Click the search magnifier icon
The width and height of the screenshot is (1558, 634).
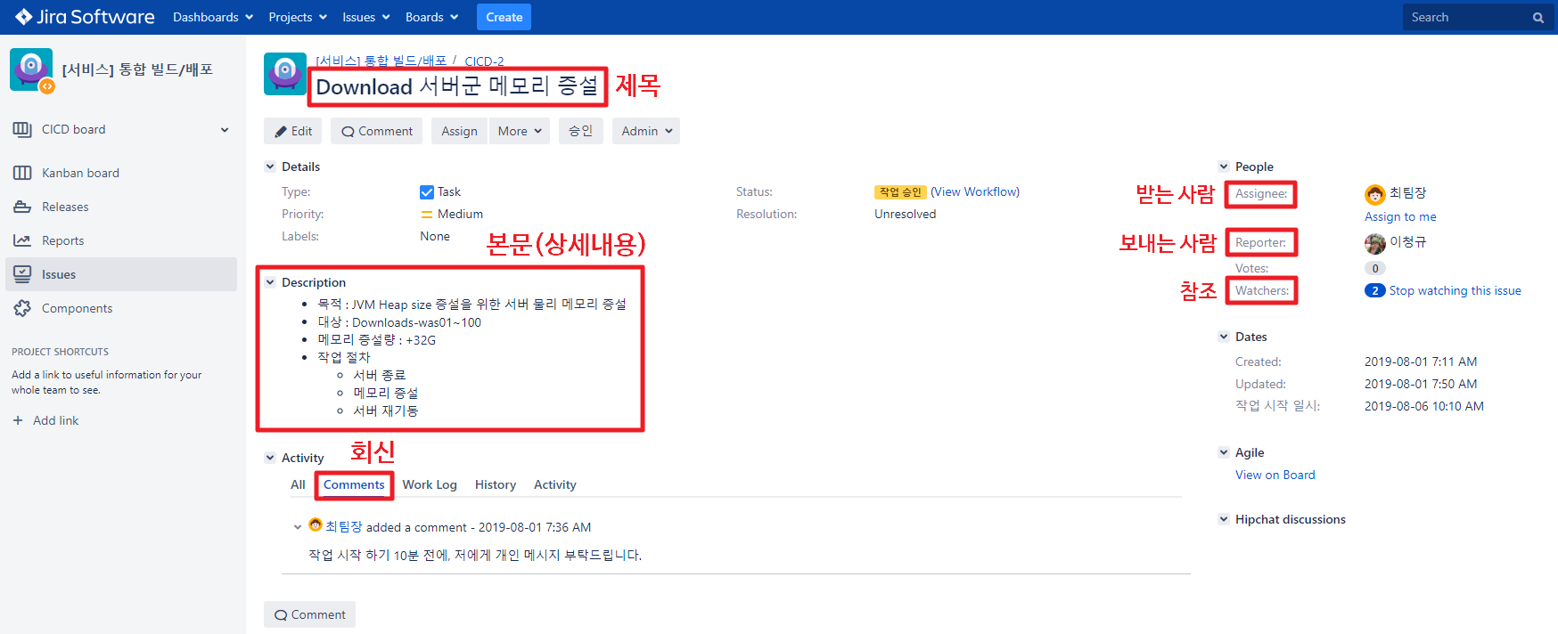pyautogui.click(x=1537, y=18)
